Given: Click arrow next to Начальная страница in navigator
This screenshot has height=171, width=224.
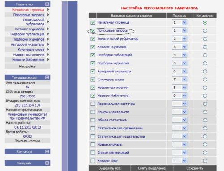Looking at the screenshot, I should click(48, 10).
